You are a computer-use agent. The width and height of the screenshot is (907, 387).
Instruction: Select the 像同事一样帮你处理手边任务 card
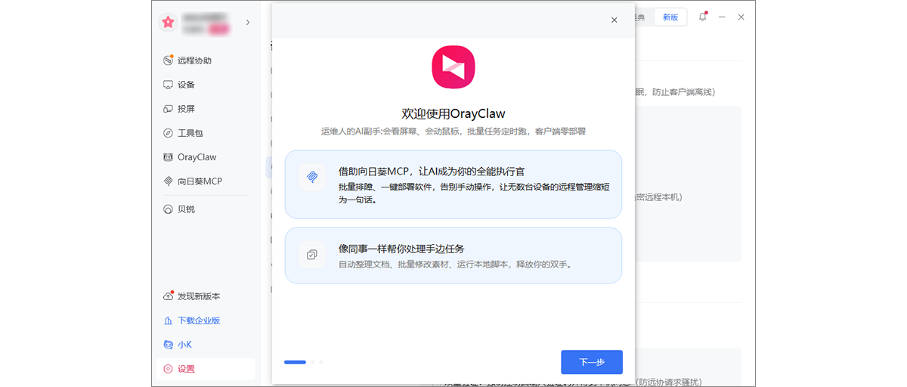tap(453, 255)
